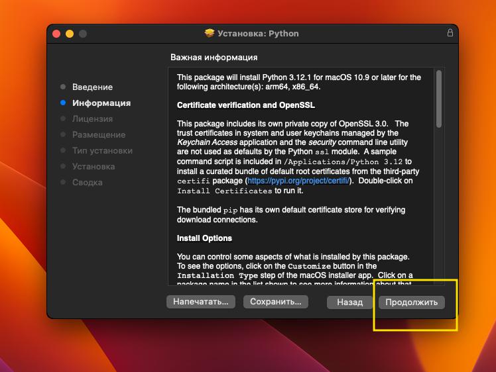The height and width of the screenshot is (372, 496).
Task: Print the info via Напечатать… button
Action: (201, 302)
